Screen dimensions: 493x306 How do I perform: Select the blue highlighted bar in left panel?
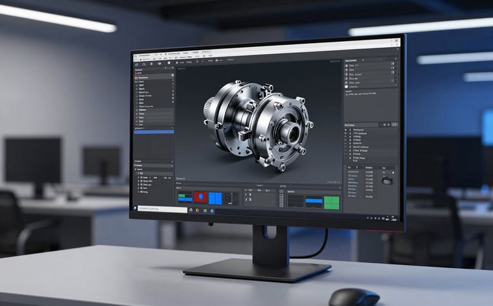coord(154,132)
